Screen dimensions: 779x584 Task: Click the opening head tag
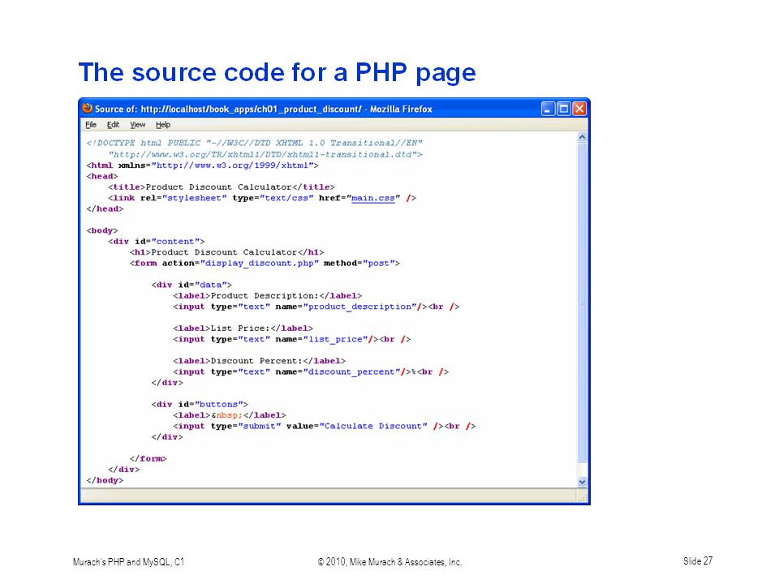102,176
